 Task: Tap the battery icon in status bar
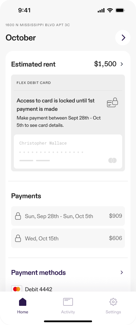click(x=120, y=10)
